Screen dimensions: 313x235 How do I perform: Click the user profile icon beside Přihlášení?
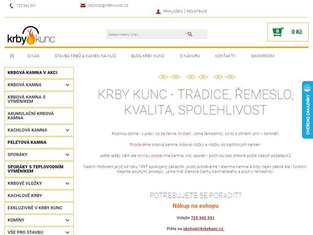tap(158, 12)
